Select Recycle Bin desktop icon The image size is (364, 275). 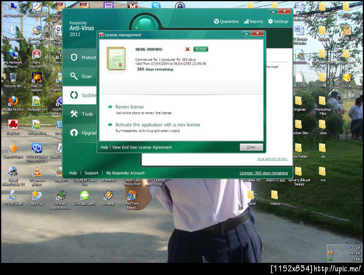point(13,80)
